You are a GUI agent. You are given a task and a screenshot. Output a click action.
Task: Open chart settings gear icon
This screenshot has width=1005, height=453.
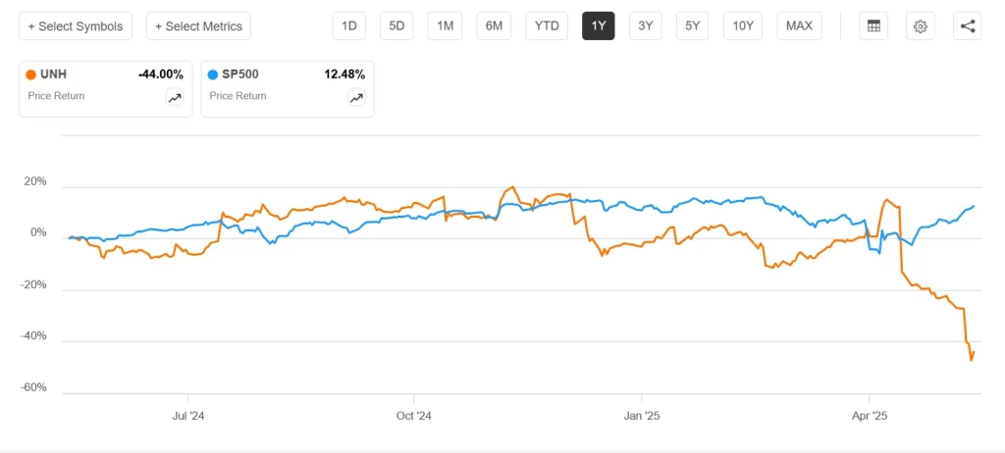pos(921,26)
